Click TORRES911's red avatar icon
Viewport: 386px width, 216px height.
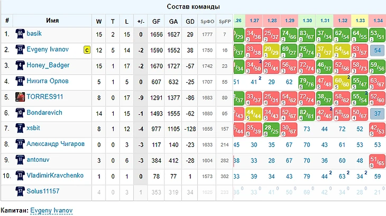tap(20, 98)
